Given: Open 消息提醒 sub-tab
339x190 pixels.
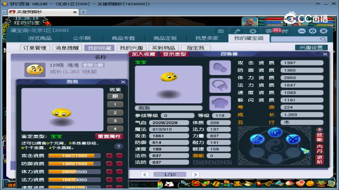Looking at the screenshot, I should (67, 48).
